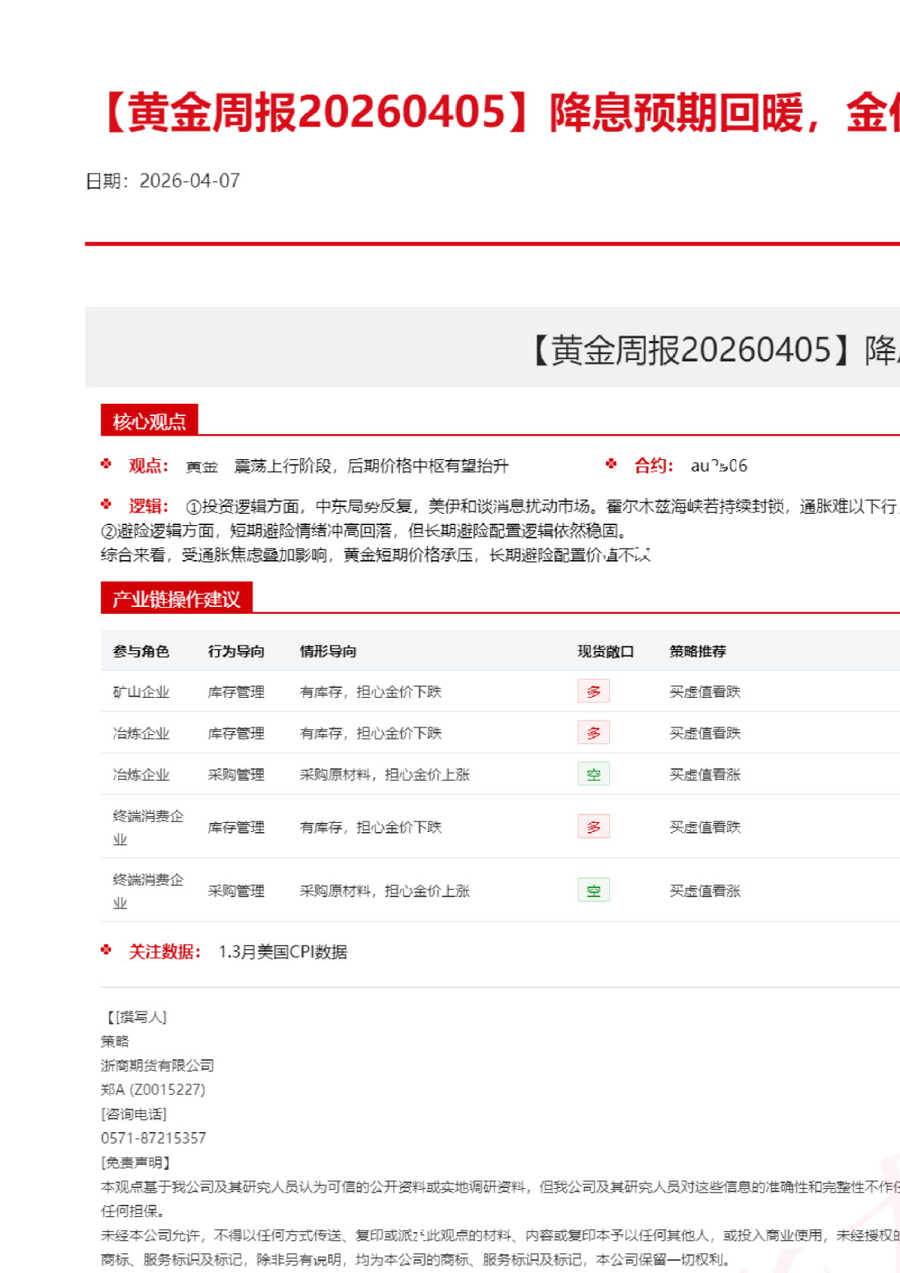
Task: Select the company name 浙商期货有限公司
Action: 158,1065
